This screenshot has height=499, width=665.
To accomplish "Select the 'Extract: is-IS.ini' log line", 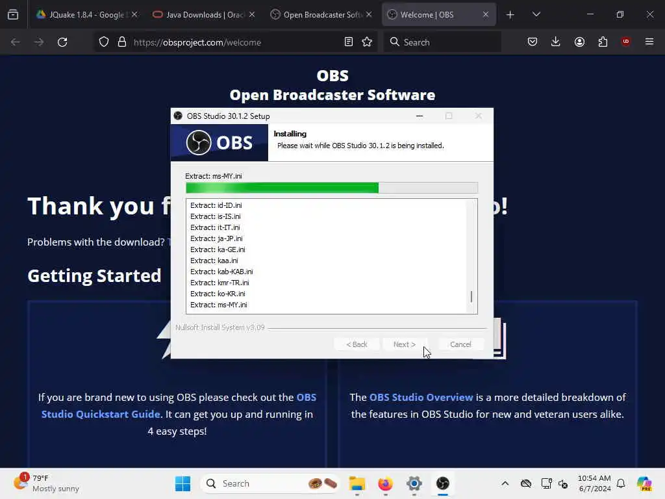I will (x=216, y=216).
